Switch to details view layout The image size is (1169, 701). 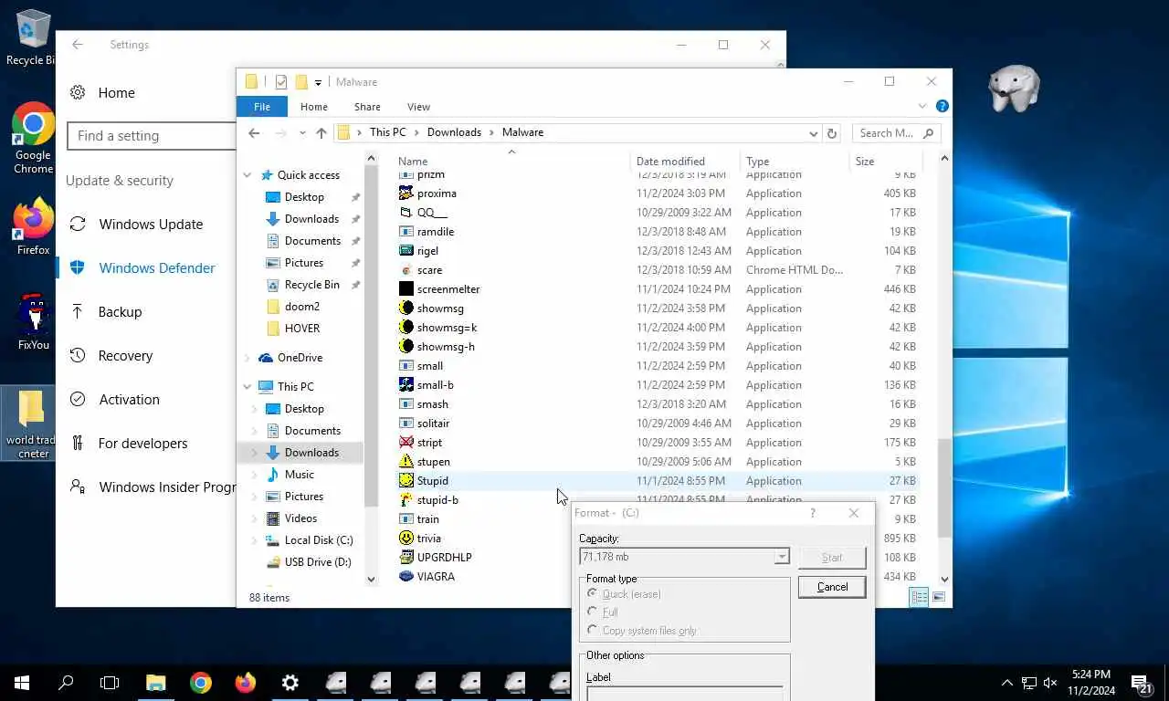(x=919, y=597)
